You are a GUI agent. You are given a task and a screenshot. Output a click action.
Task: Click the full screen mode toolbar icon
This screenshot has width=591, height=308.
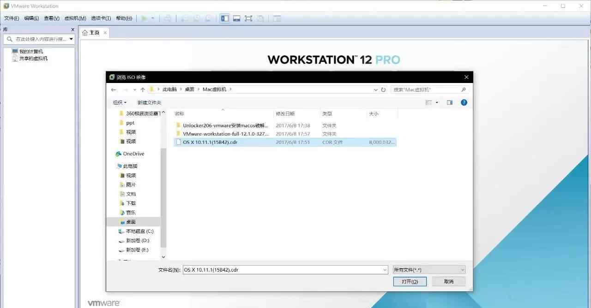pyautogui.click(x=248, y=18)
